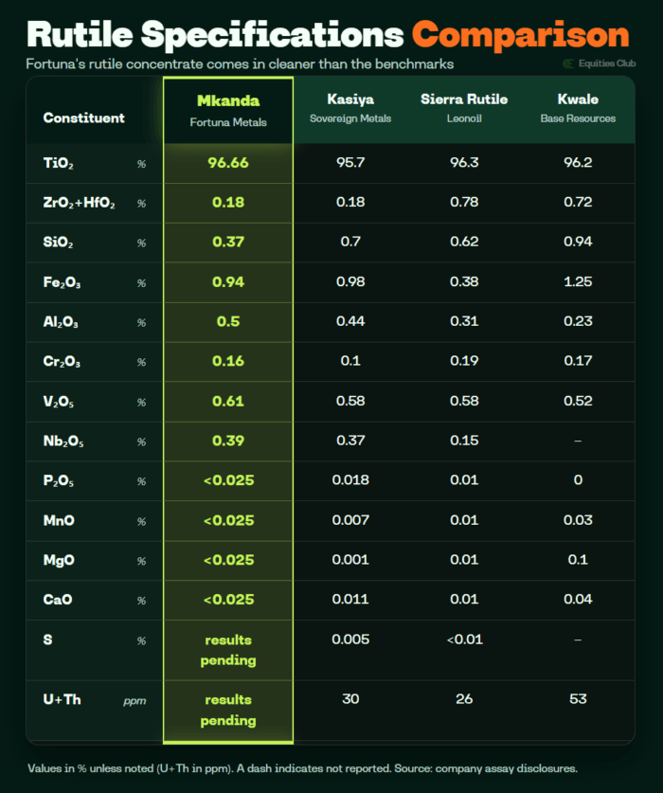Select the Mkanda V₂O₅ value 0.61
663x793 pixels.
pos(228,401)
